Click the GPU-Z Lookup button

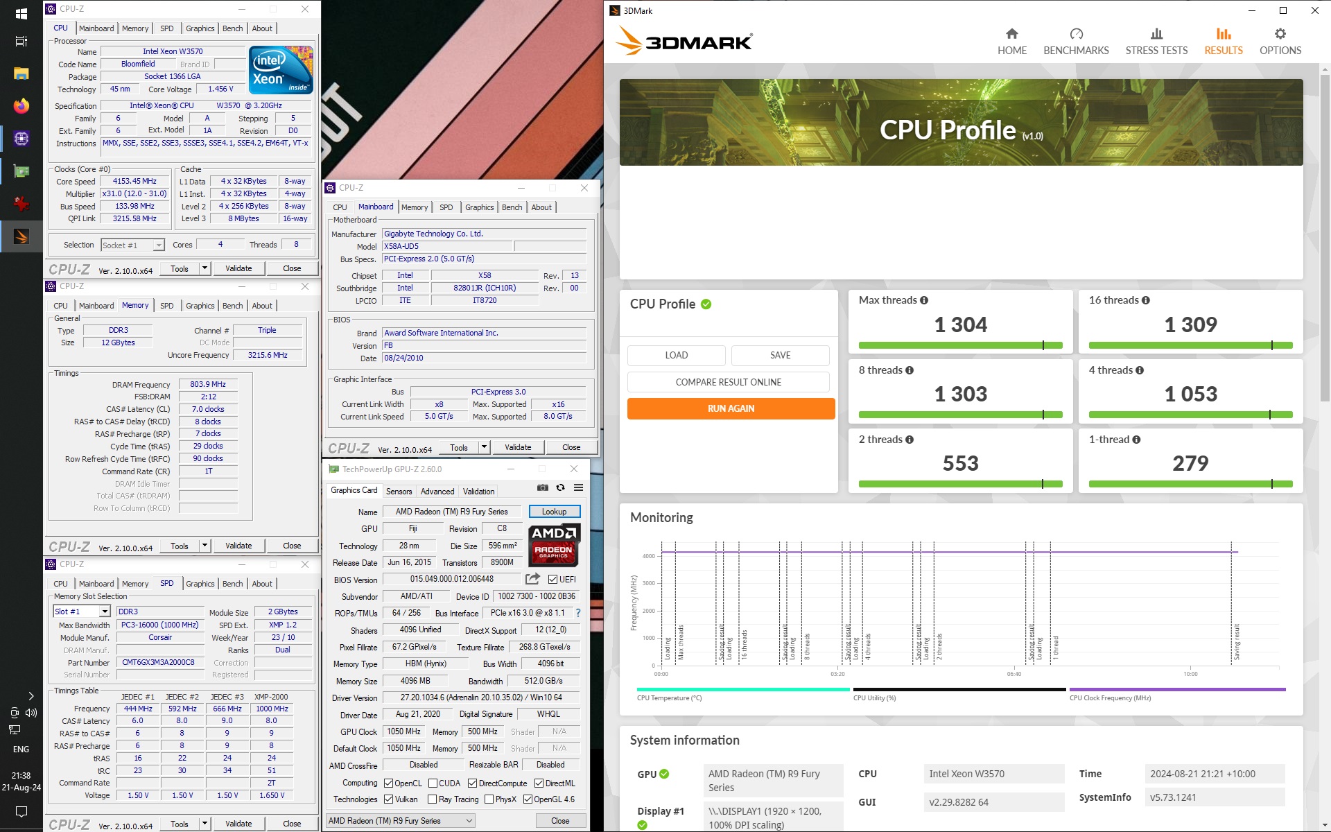click(554, 512)
